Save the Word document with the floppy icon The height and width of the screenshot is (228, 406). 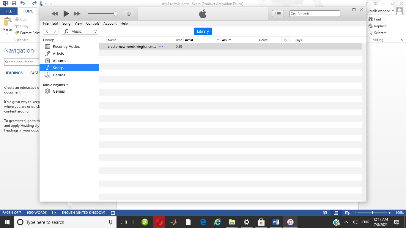14,4
